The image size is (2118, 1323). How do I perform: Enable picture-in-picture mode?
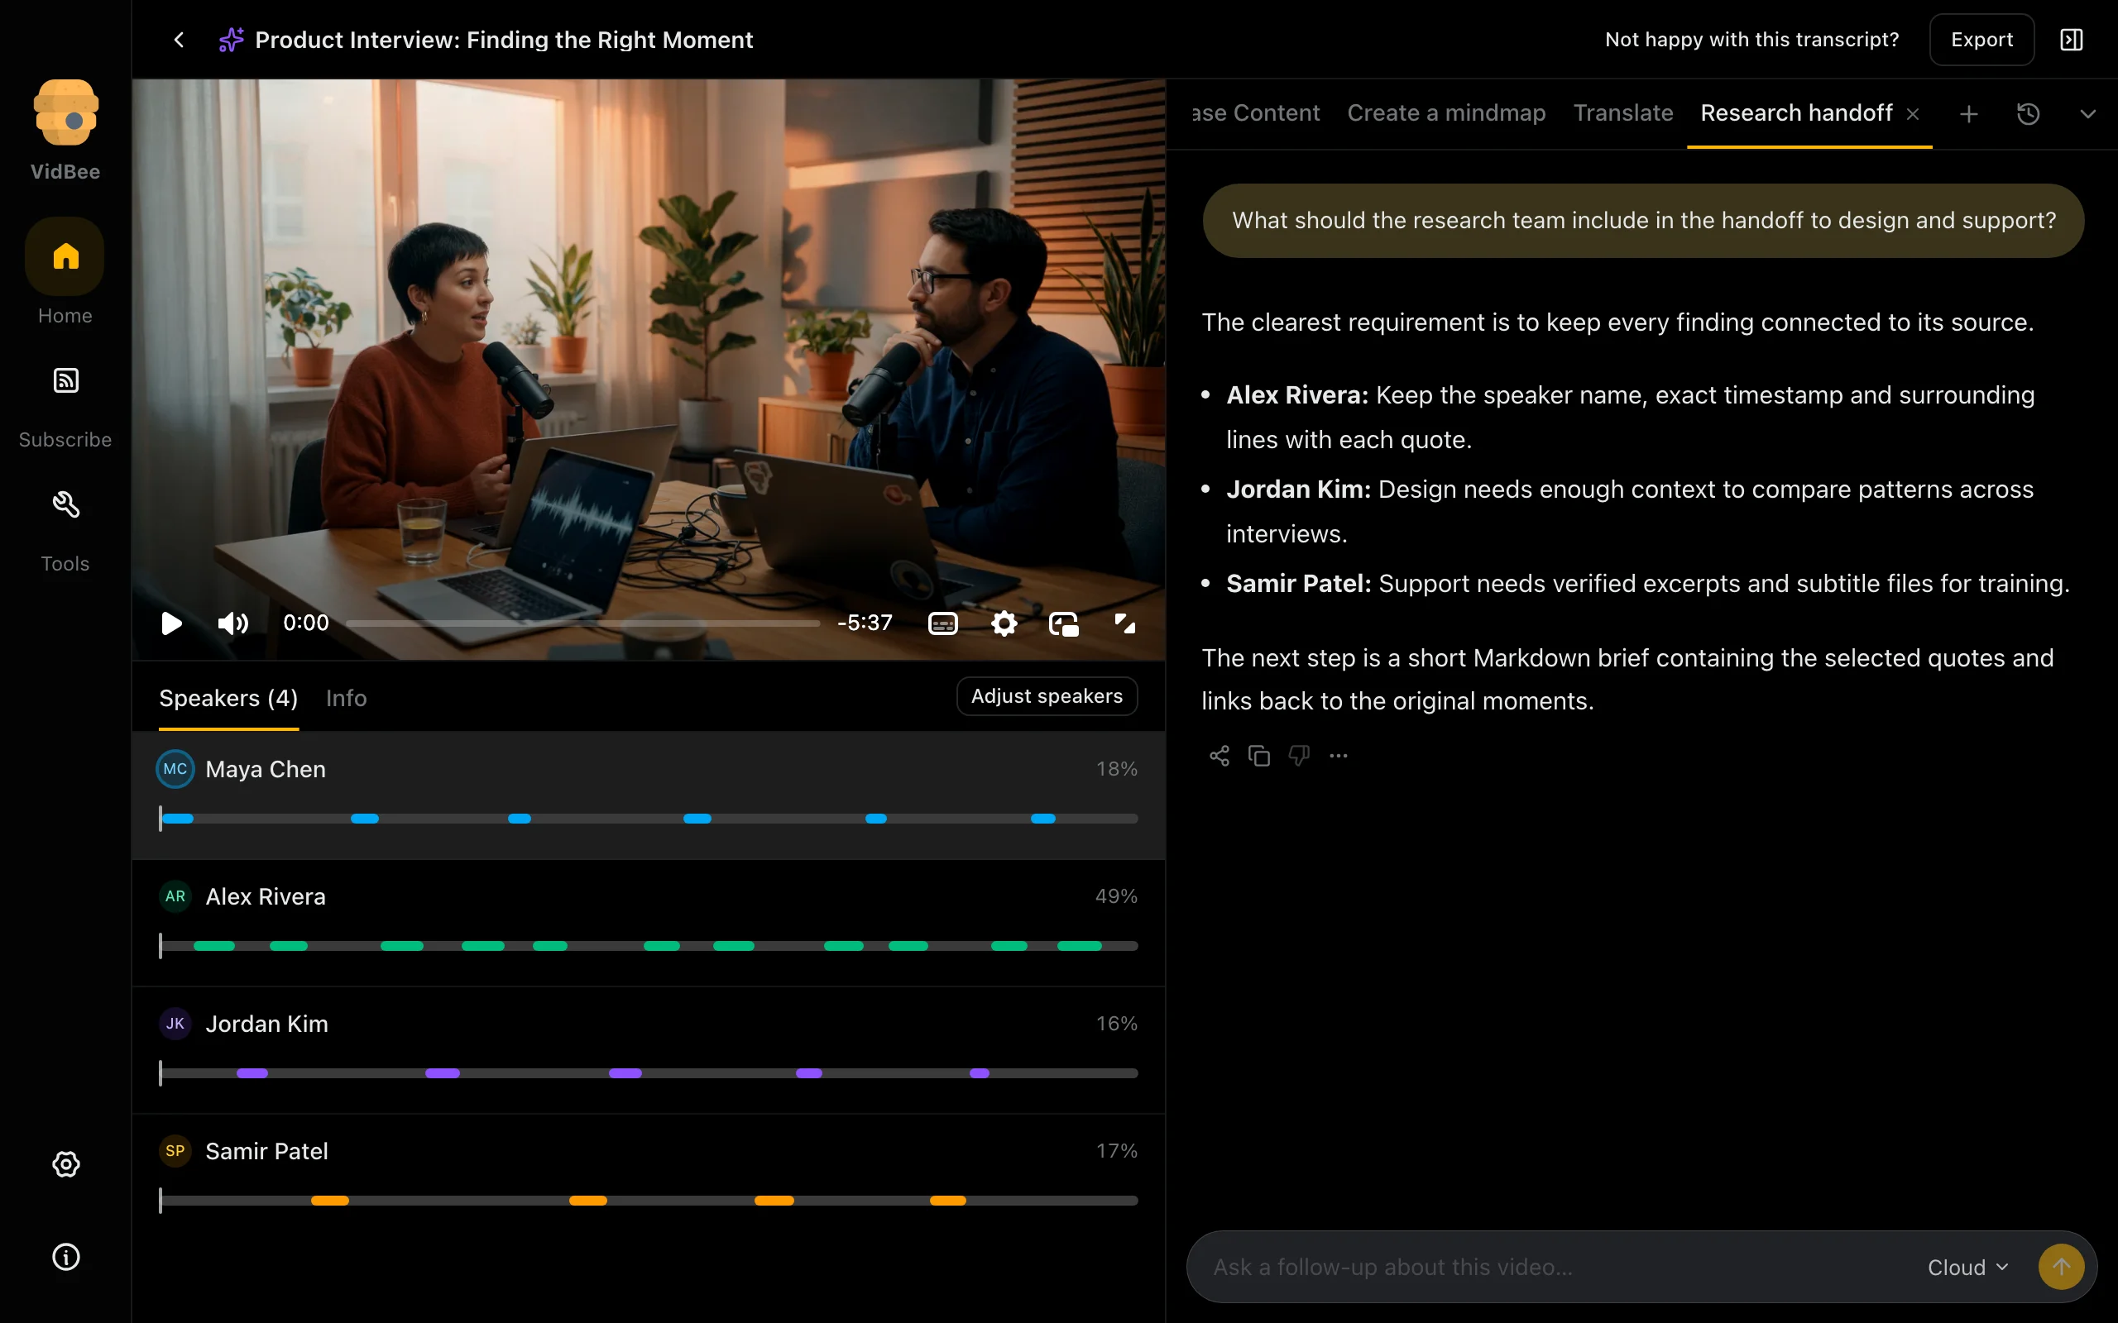coord(1063,623)
